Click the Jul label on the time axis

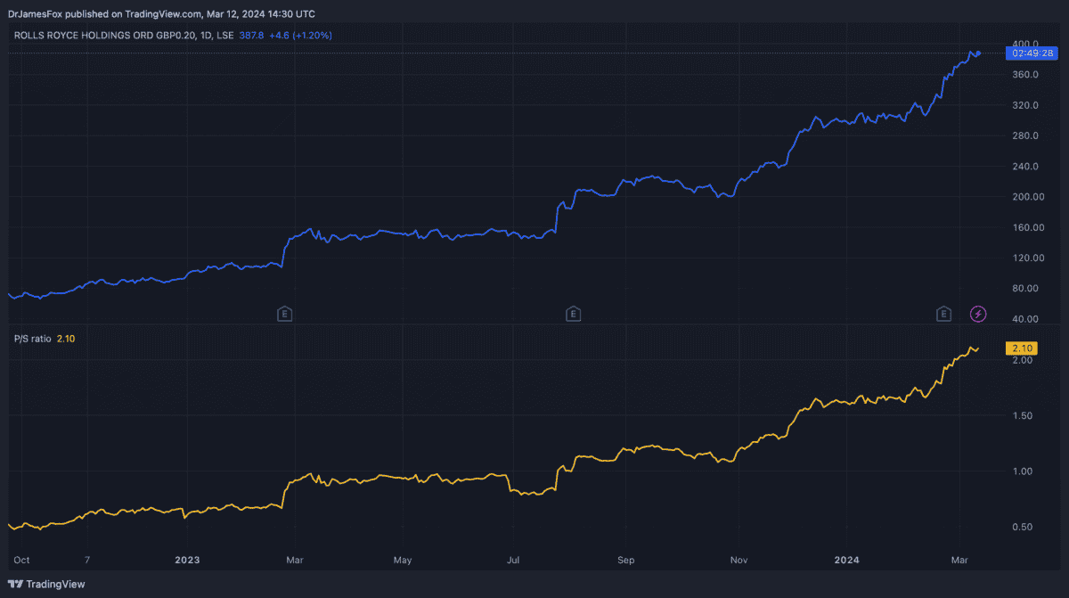(513, 561)
